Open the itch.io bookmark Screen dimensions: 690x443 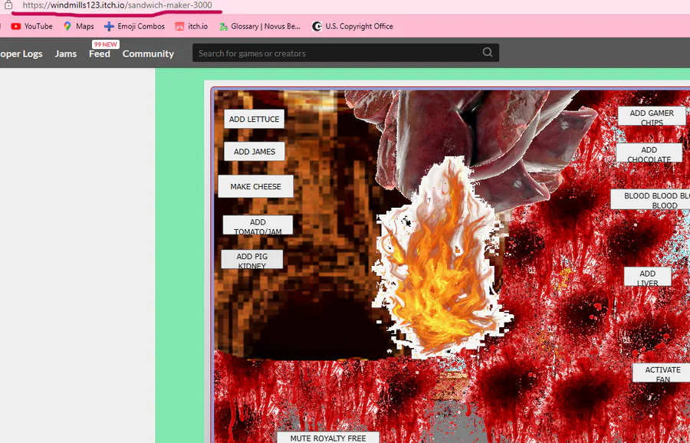(x=192, y=26)
